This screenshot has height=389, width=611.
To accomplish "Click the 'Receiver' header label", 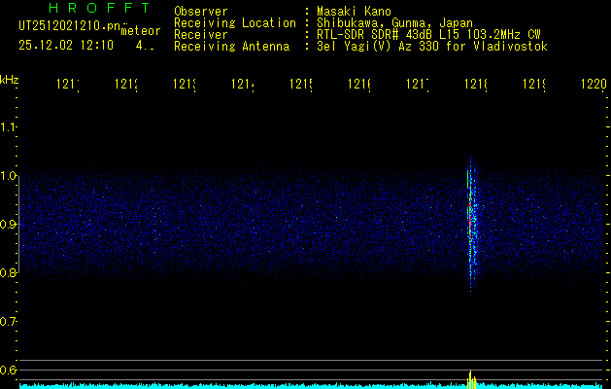I will pyautogui.click(x=201, y=35).
